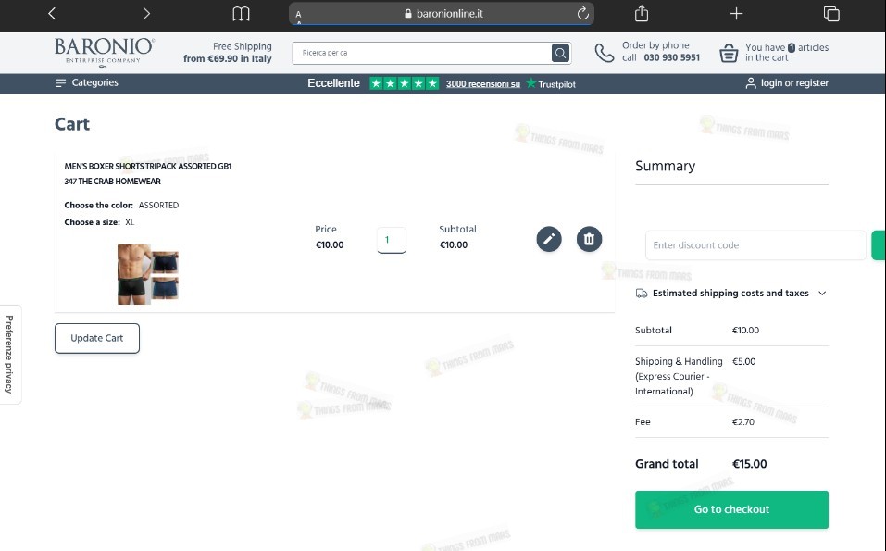Open the bookmarks book icon
Image resolution: width=886 pixels, height=551 pixels.
[242, 14]
